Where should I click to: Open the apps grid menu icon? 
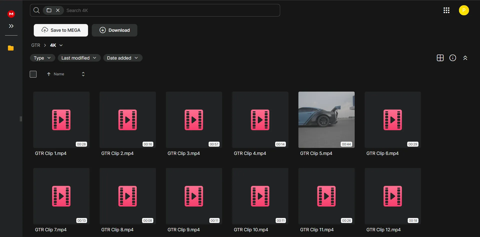tap(446, 10)
